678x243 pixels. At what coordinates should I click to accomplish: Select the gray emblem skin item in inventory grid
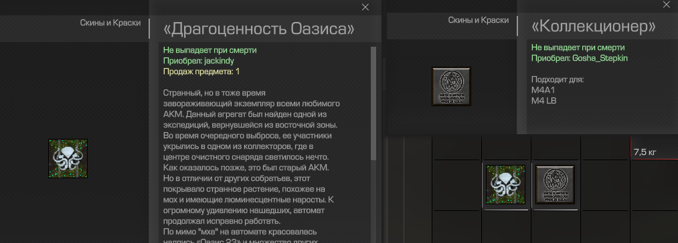pyautogui.click(x=555, y=185)
